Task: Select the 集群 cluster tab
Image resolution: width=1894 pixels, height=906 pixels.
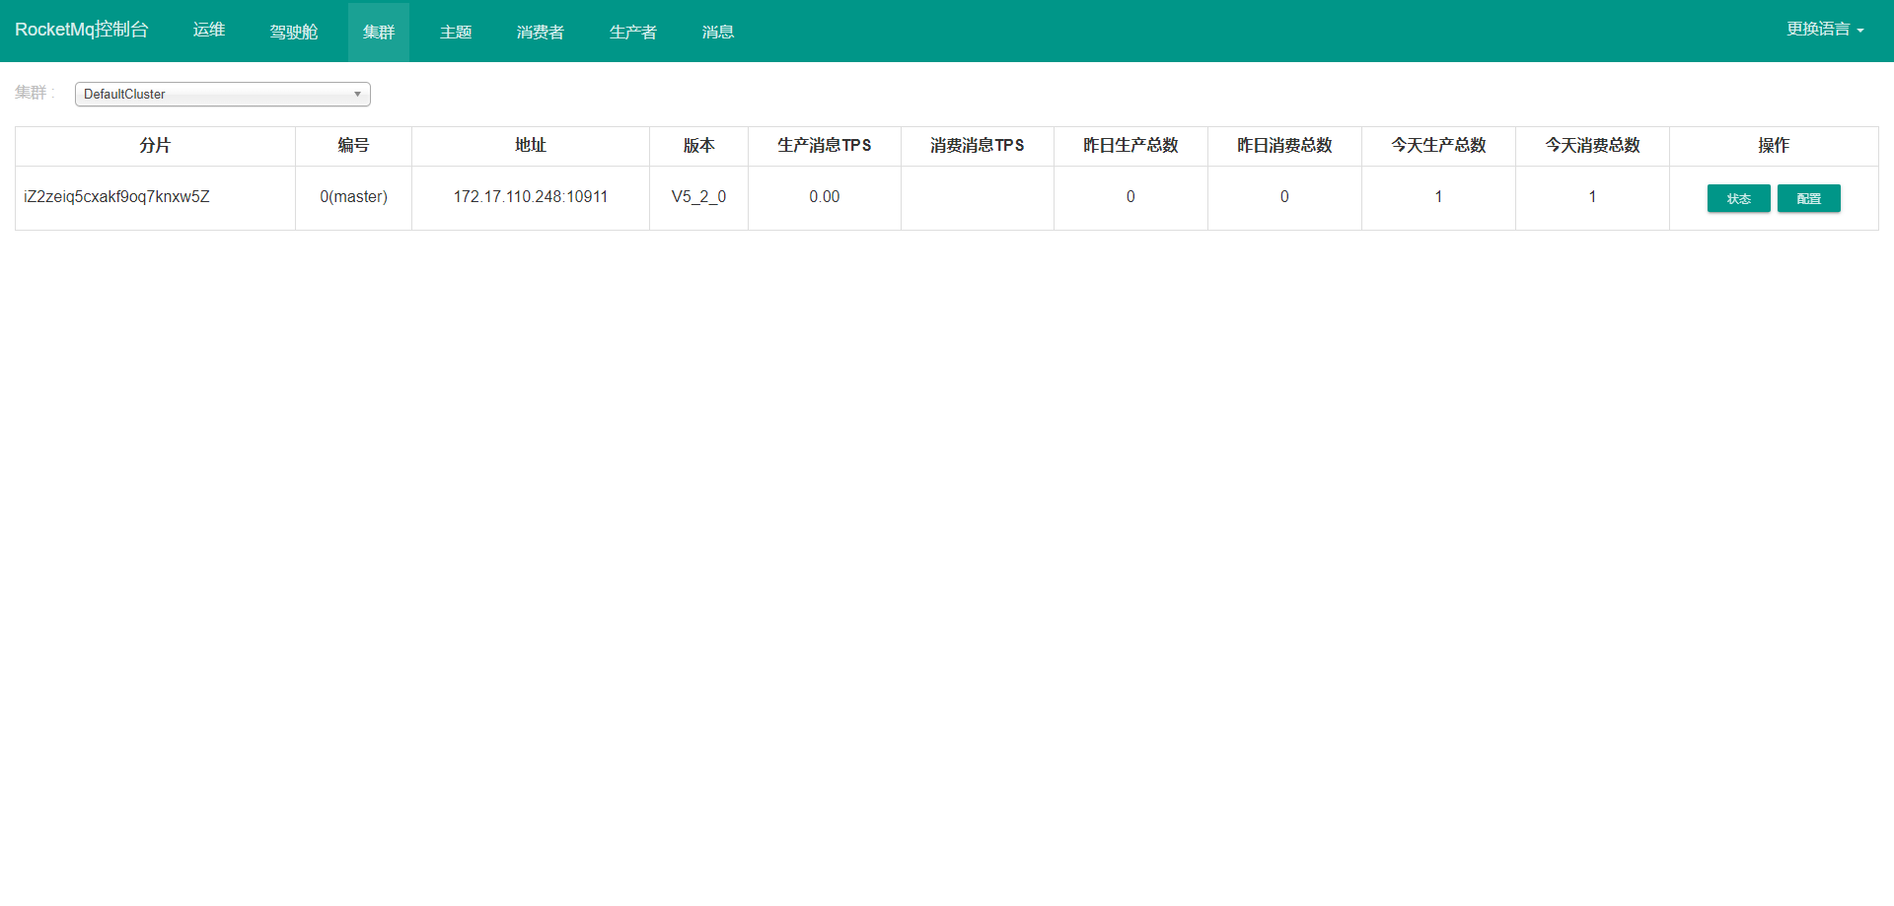Action: point(379,32)
